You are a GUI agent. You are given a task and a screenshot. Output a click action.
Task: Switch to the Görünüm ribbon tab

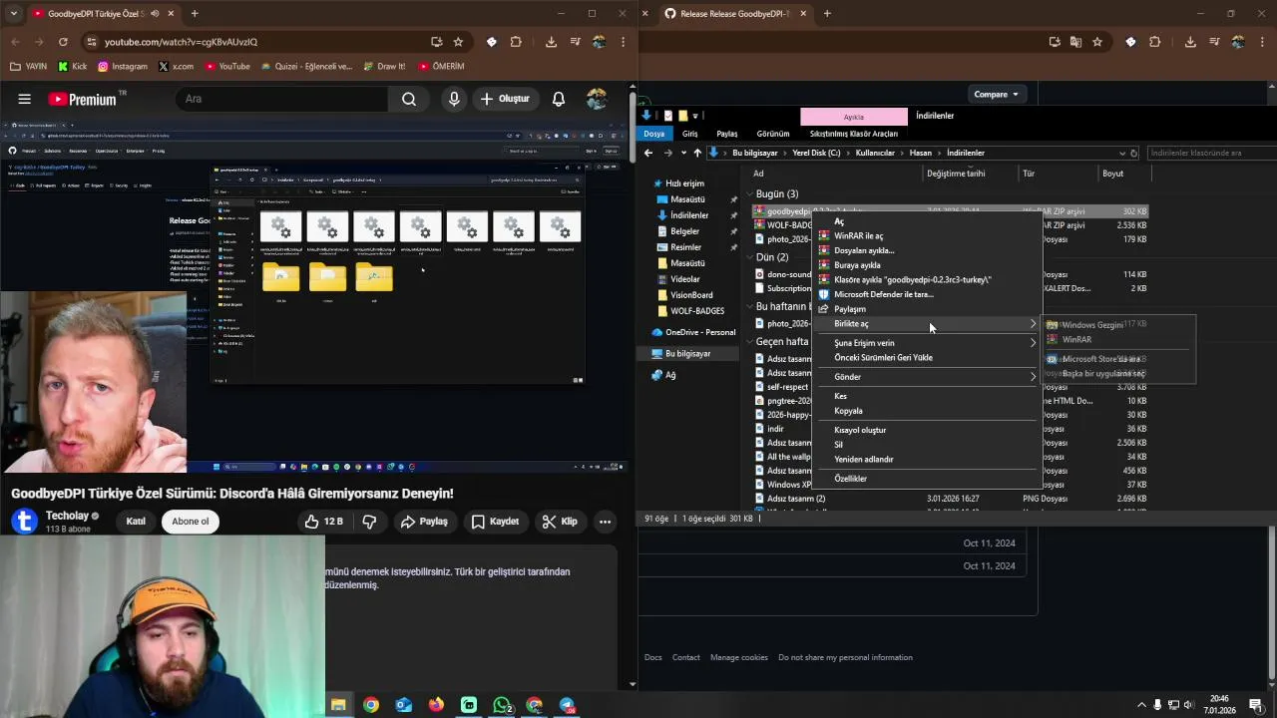click(773, 134)
